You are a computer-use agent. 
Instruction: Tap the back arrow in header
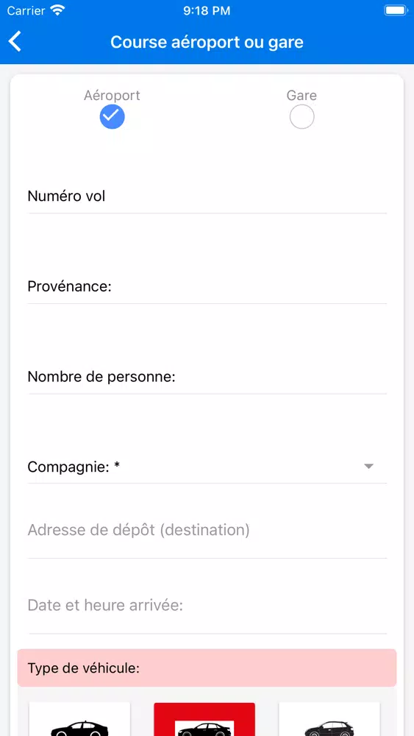coord(15,42)
